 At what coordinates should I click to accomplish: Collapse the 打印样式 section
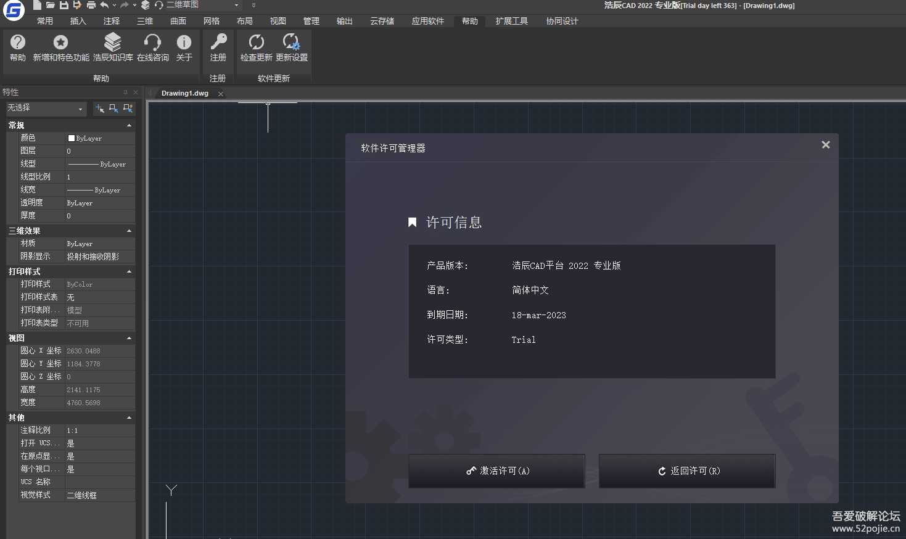129,271
